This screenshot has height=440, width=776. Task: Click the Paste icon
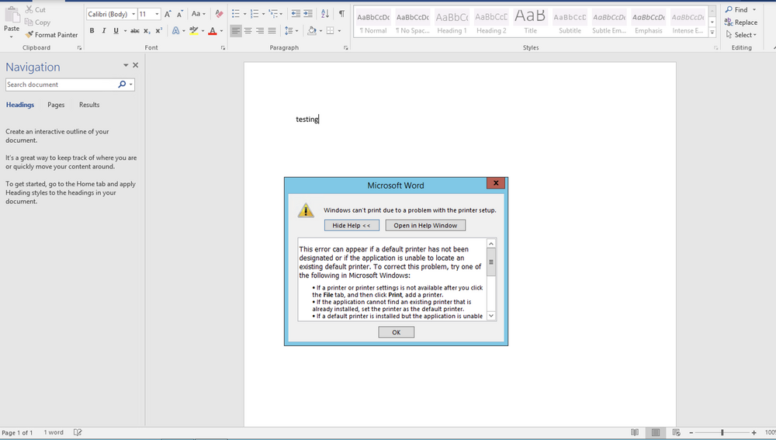[x=12, y=16]
